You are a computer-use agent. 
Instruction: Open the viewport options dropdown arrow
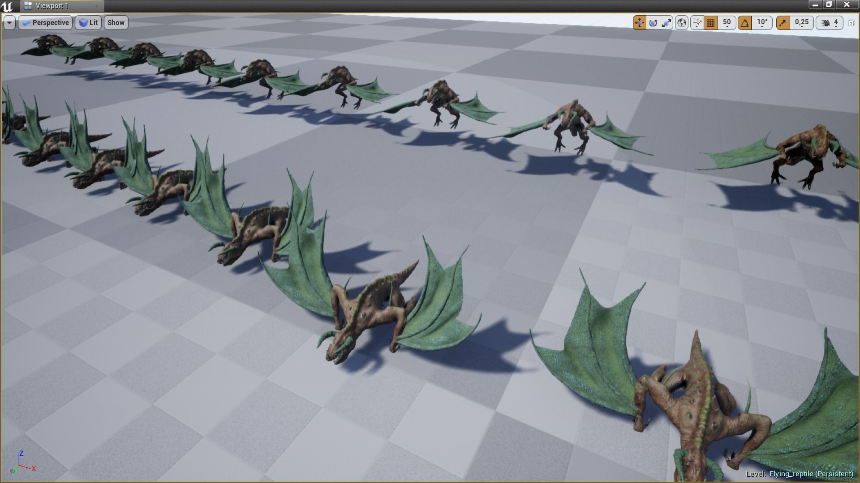pyautogui.click(x=9, y=22)
